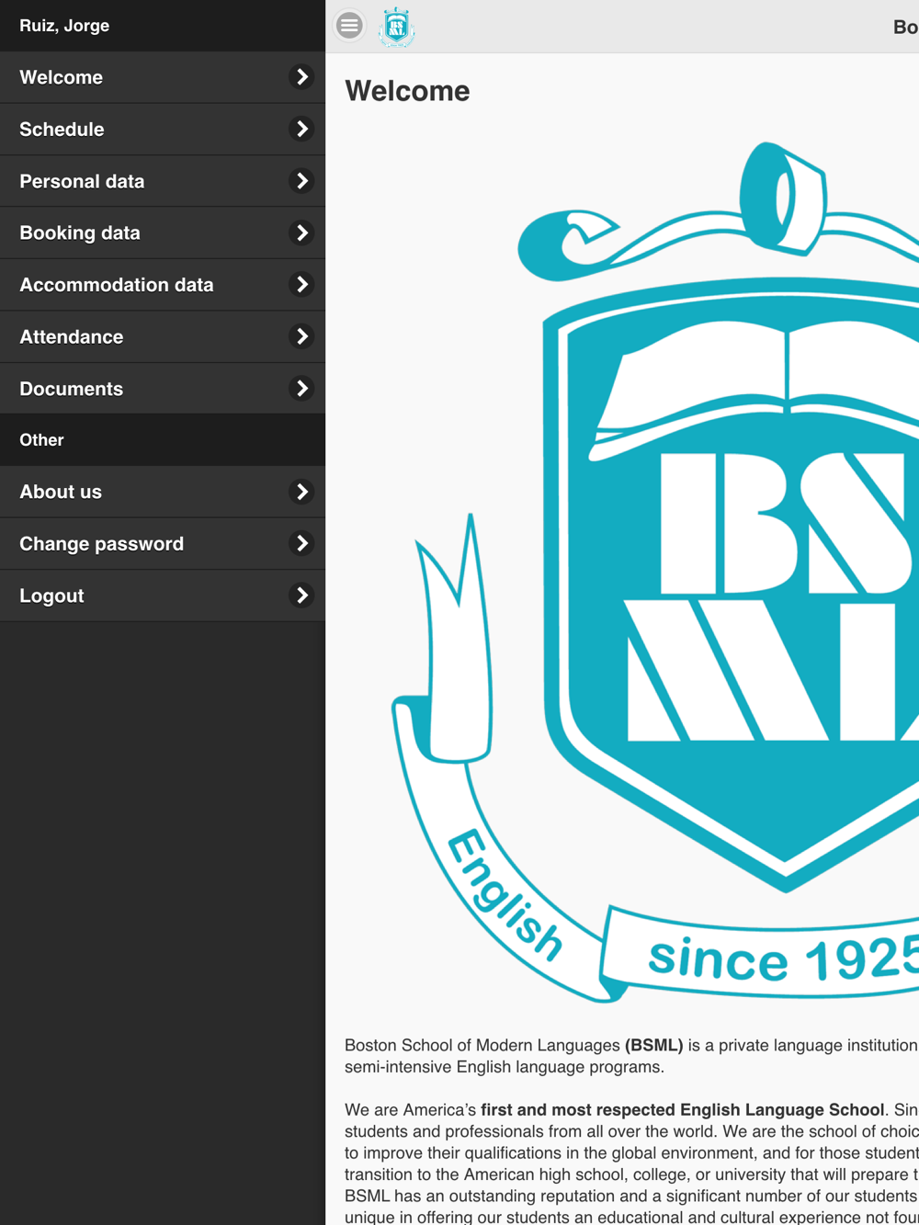The height and width of the screenshot is (1225, 919).
Task: Click the chevron next to Welcome
Action: click(301, 77)
